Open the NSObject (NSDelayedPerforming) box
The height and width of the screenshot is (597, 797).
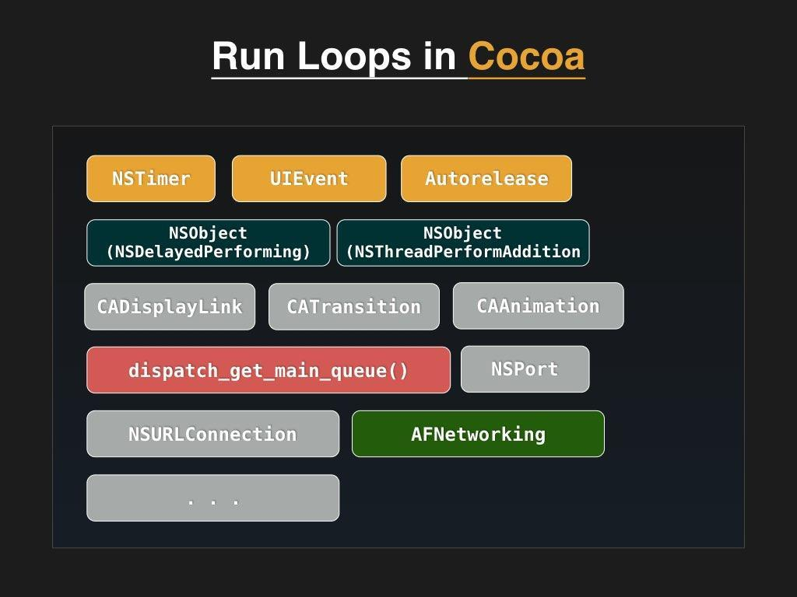(209, 242)
